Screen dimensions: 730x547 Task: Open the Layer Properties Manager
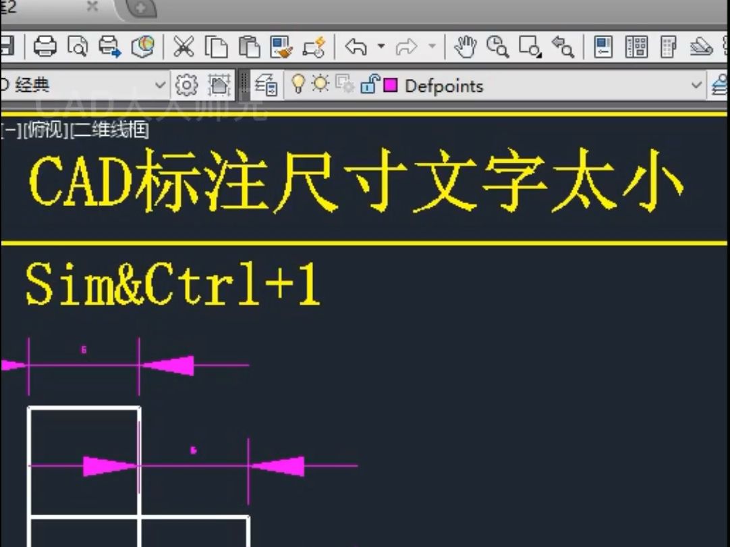coord(267,86)
